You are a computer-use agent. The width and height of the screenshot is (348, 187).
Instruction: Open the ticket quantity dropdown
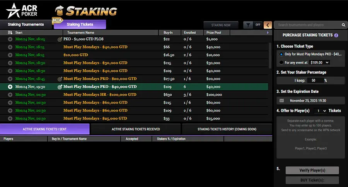tap(321, 111)
